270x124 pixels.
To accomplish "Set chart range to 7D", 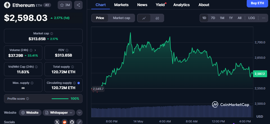I will tap(213, 18).
